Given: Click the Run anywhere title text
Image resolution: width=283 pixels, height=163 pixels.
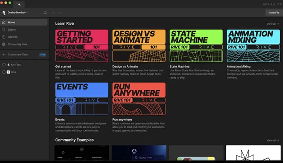Looking at the screenshot, I should tap(122, 120).
